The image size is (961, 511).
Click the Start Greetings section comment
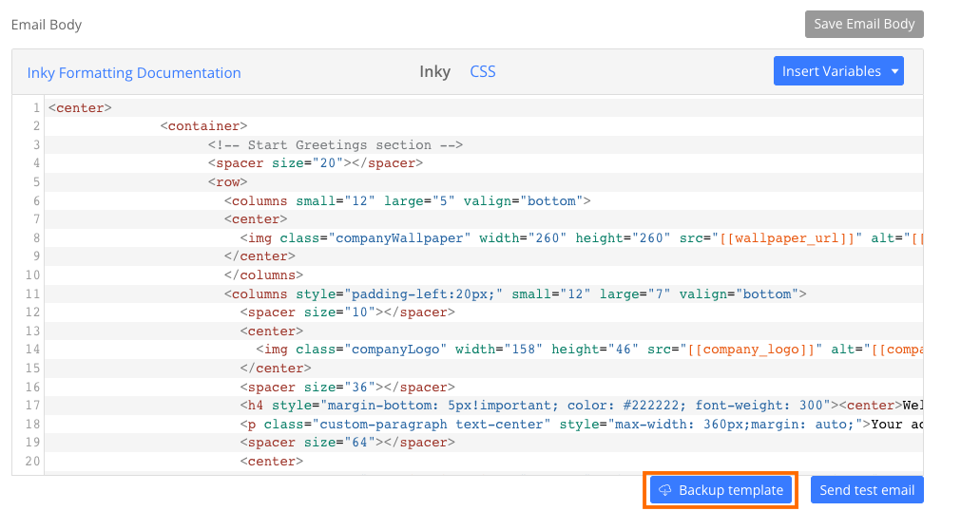click(336, 145)
